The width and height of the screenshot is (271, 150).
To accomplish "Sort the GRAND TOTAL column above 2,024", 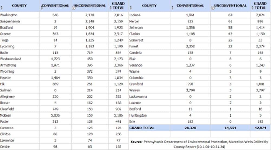I will (253, 8).
